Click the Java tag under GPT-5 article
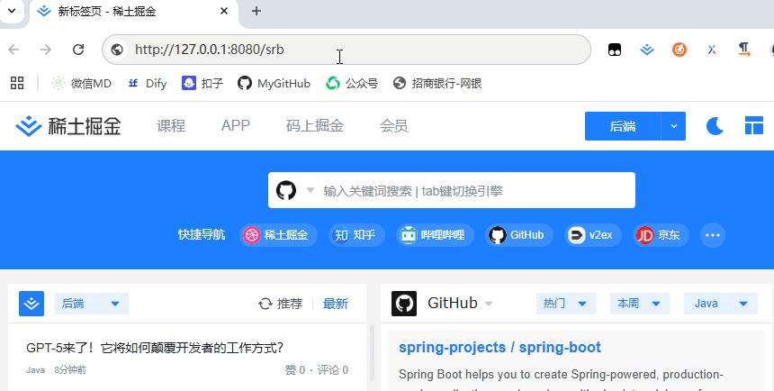This screenshot has width=774, height=391. point(35,369)
